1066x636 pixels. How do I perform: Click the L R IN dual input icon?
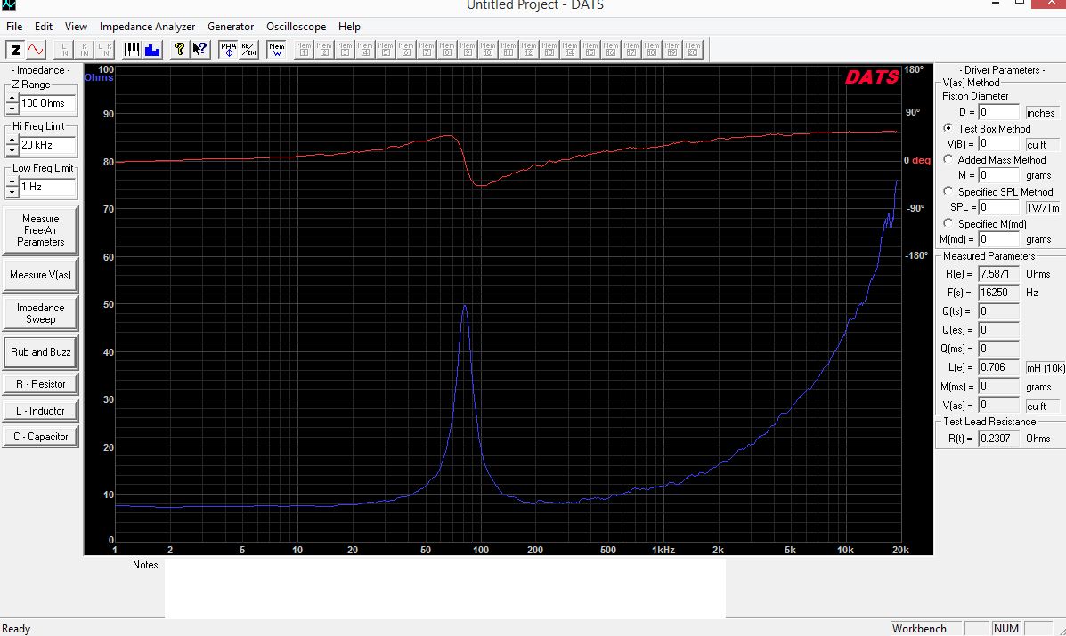(105, 50)
